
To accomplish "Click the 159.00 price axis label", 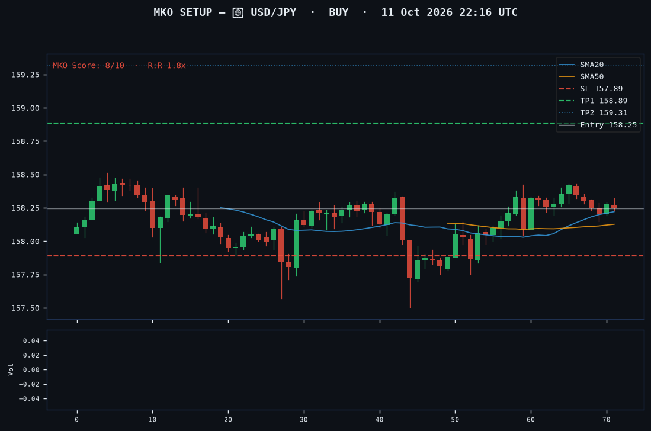I will point(25,108).
